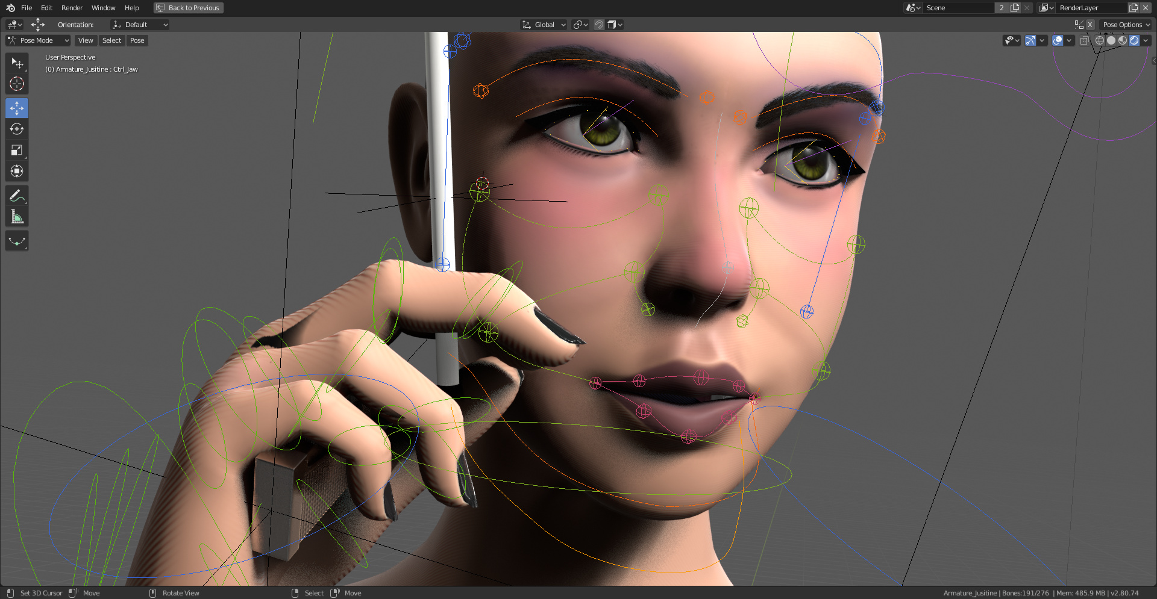Activate the Scale tool

(x=17, y=150)
